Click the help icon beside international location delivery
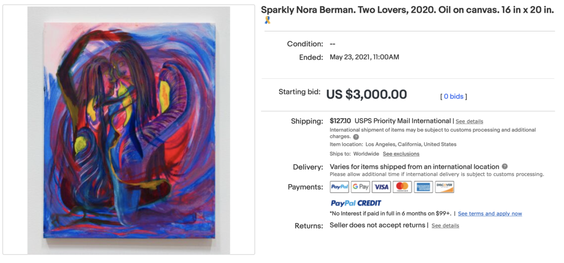This screenshot has width=564, height=263. (505, 166)
